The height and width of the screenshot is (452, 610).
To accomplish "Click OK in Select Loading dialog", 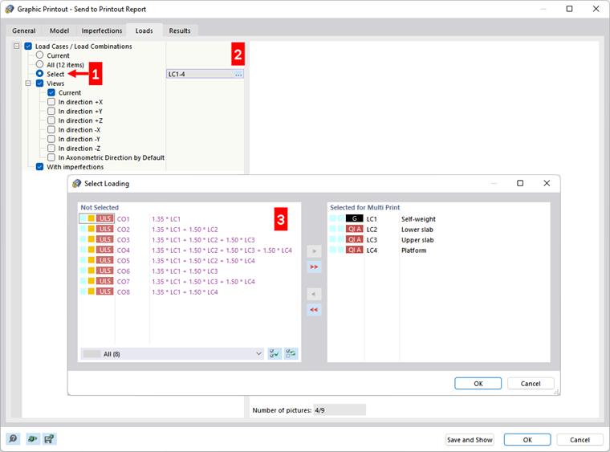I will tap(478, 384).
